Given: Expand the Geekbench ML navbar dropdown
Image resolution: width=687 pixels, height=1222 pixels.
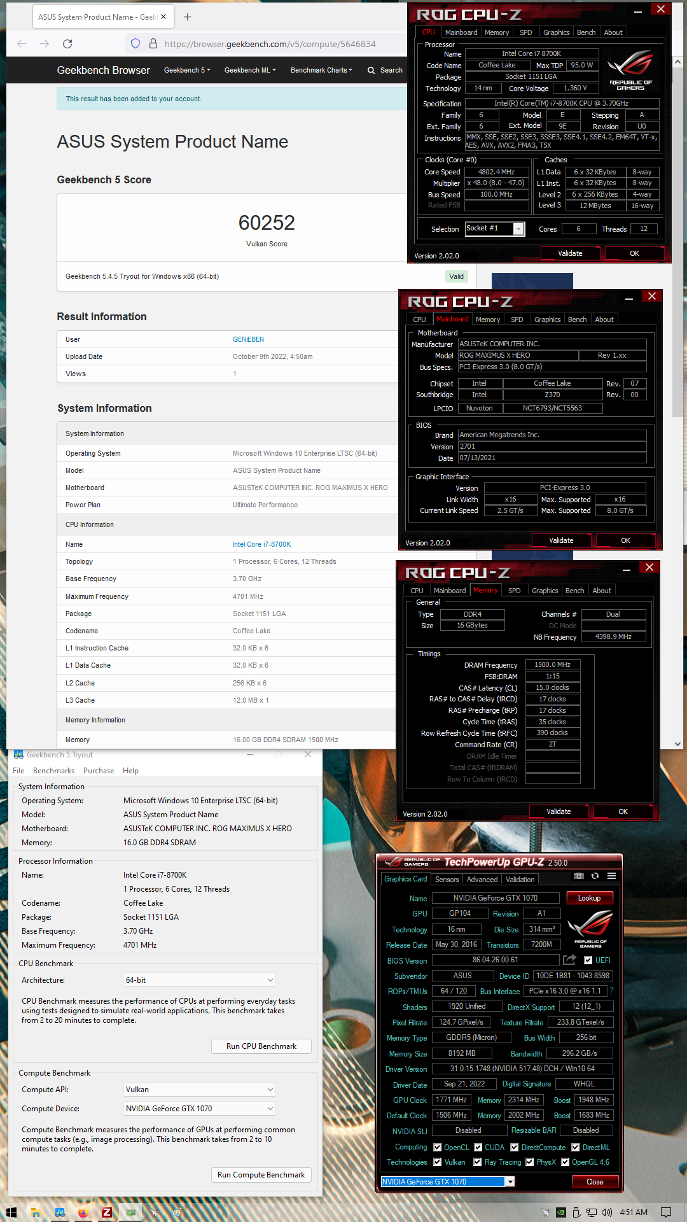Looking at the screenshot, I should (x=250, y=70).
